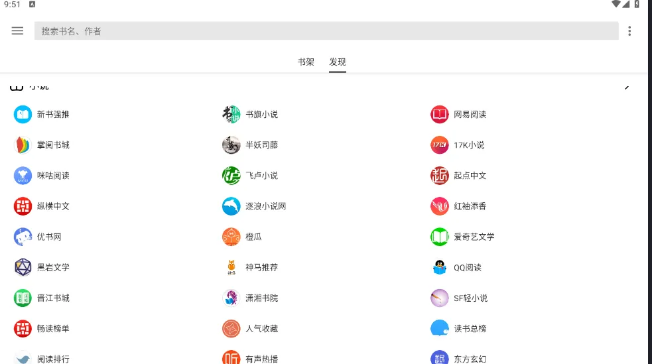This screenshot has height=364, width=652.
Task: Select the 半妖司藤 label
Action: click(261, 145)
